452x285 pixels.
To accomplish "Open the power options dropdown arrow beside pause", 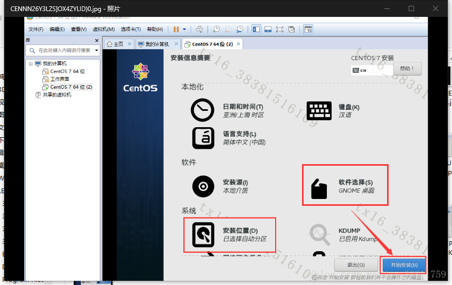I will (x=184, y=29).
